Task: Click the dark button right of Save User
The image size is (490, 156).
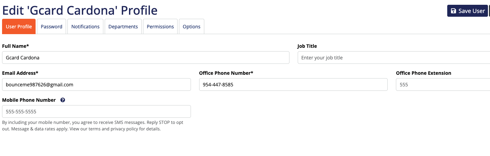Action: point(489,11)
